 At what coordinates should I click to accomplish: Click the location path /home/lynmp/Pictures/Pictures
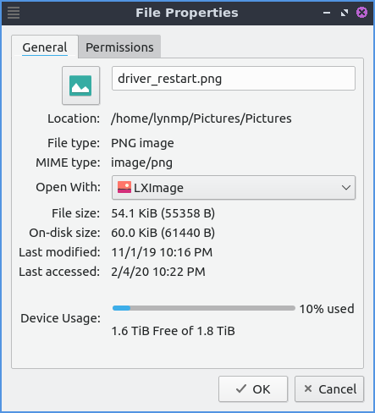pyautogui.click(x=201, y=118)
